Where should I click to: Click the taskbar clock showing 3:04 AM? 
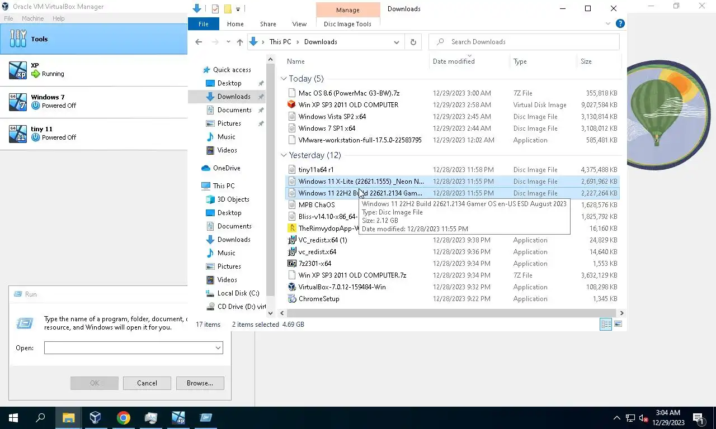[667, 418]
